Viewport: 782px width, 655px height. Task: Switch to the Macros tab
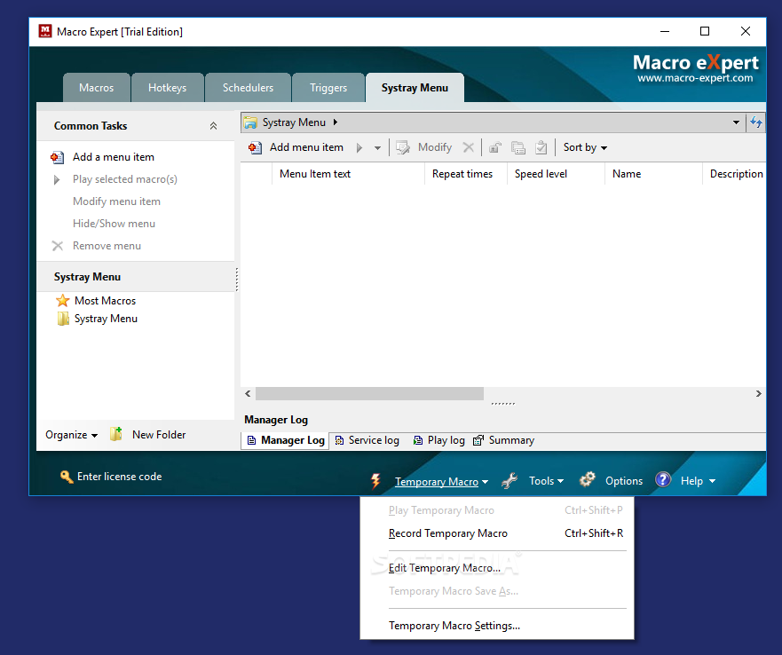tap(96, 88)
